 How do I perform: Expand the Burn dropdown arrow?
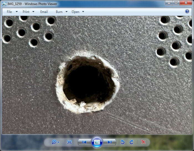click(x=66, y=12)
